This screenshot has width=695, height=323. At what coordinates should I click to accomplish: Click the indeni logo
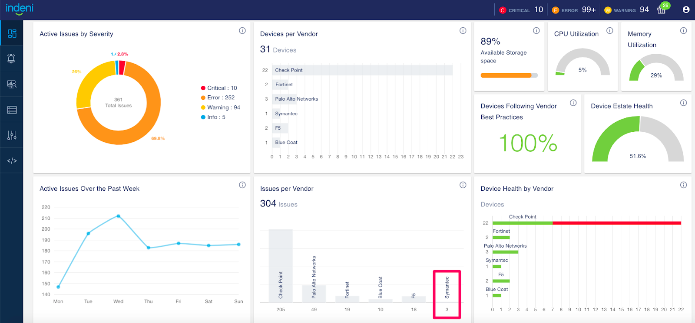point(20,9)
